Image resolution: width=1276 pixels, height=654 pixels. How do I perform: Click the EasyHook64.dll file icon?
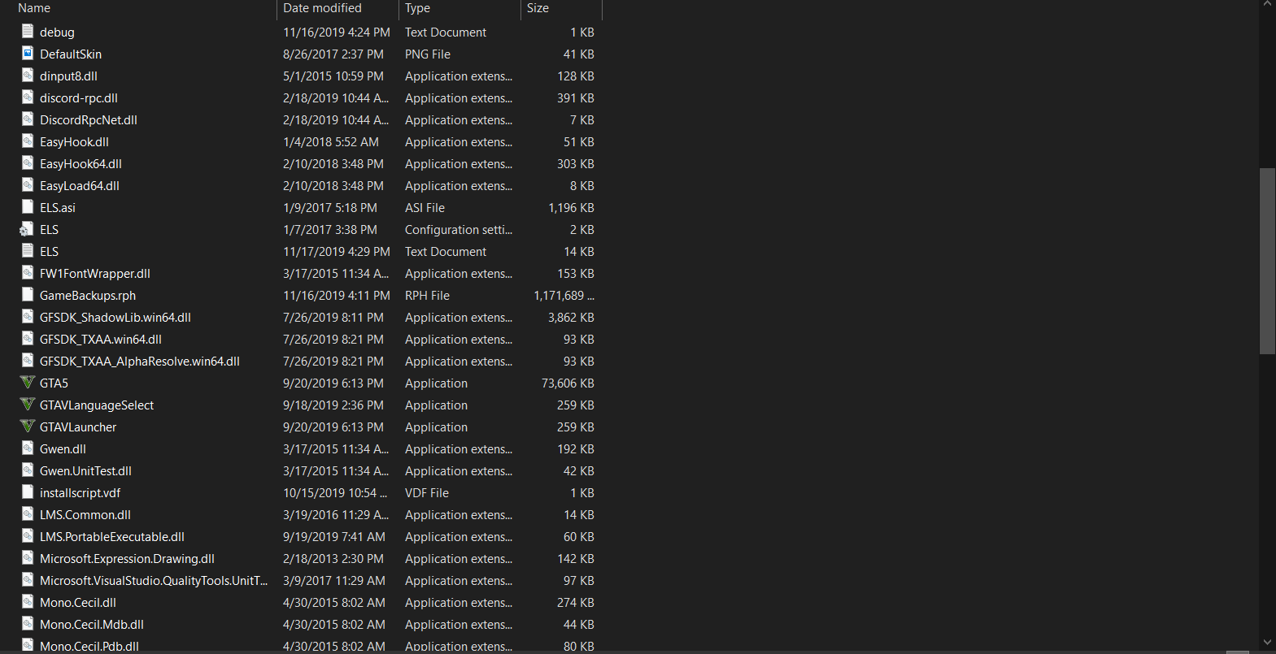(x=28, y=163)
